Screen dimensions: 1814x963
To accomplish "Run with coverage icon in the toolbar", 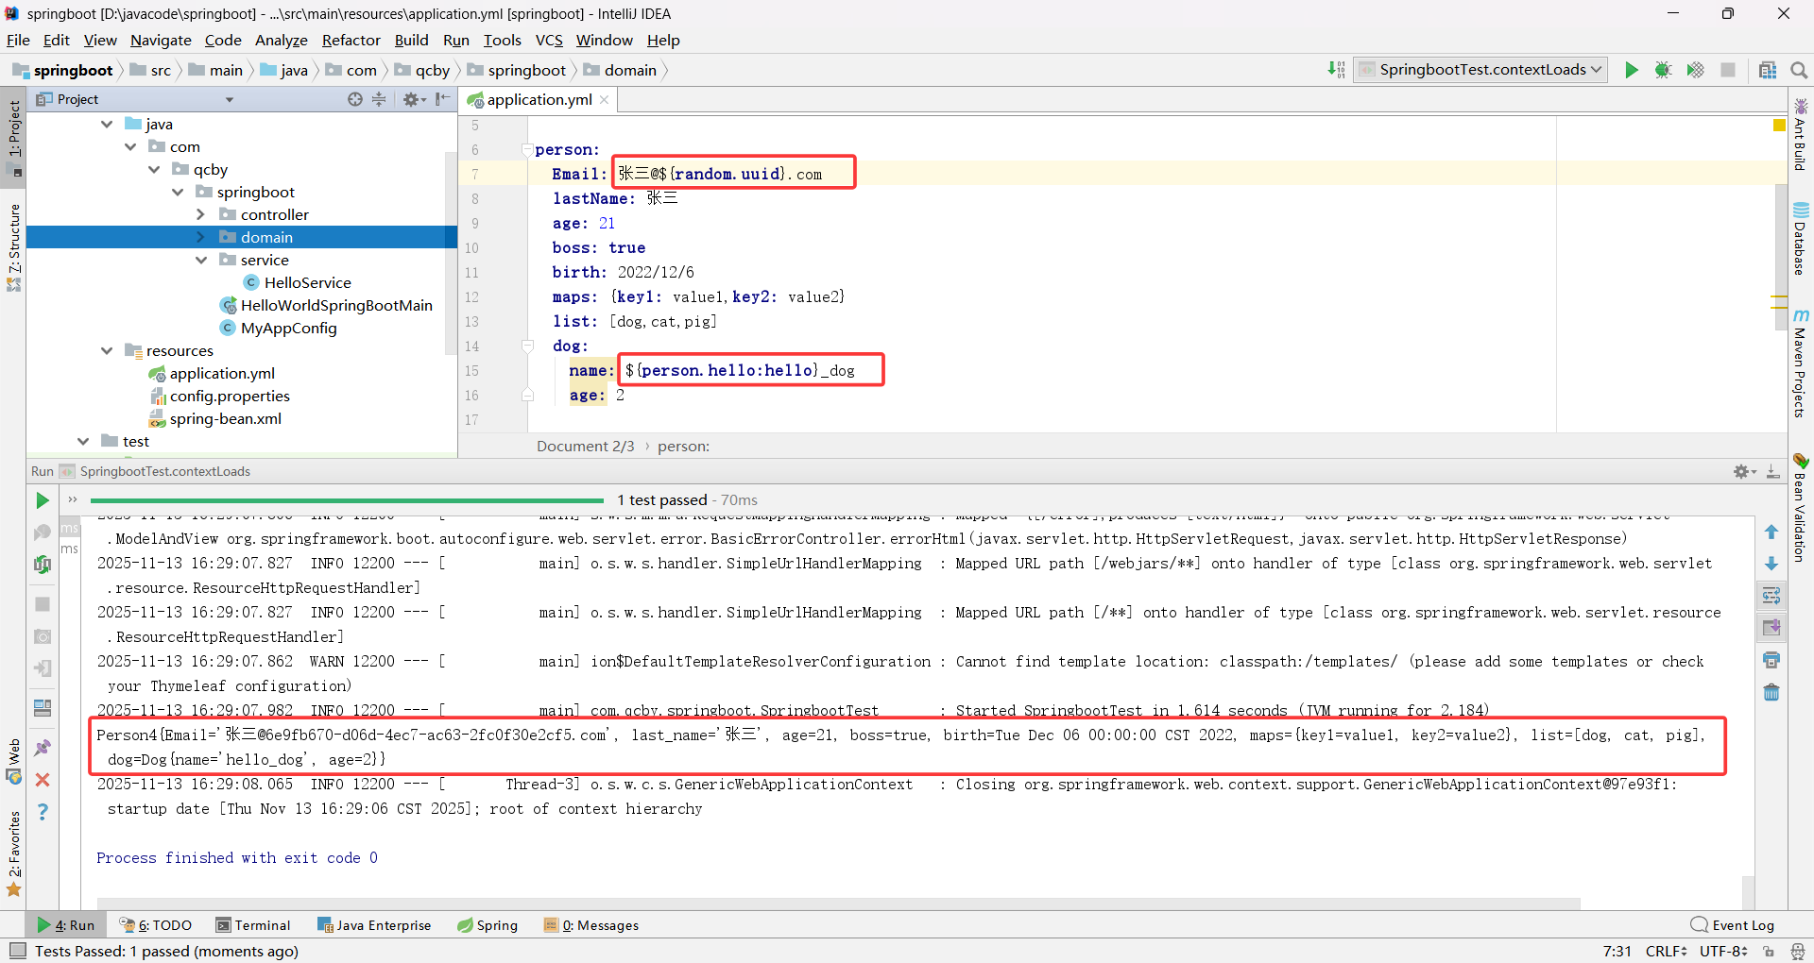I will pyautogui.click(x=1695, y=70).
